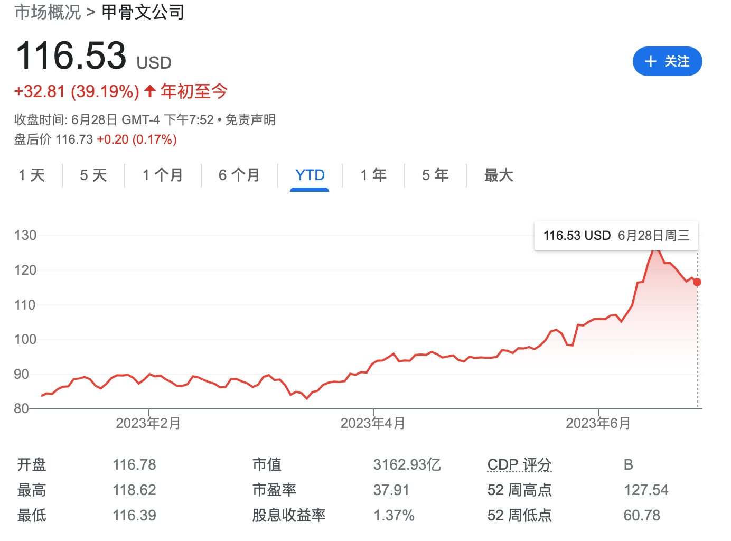Click the 2023年4月 axis marker
This screenshot has width=731, height=541.
(373, 423)
